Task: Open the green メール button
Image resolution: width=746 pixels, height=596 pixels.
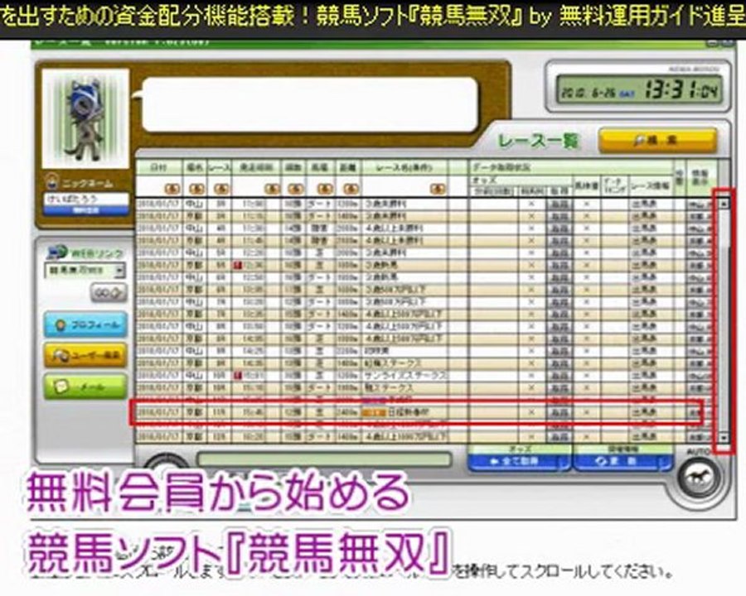Action: (x=86, y=387)
